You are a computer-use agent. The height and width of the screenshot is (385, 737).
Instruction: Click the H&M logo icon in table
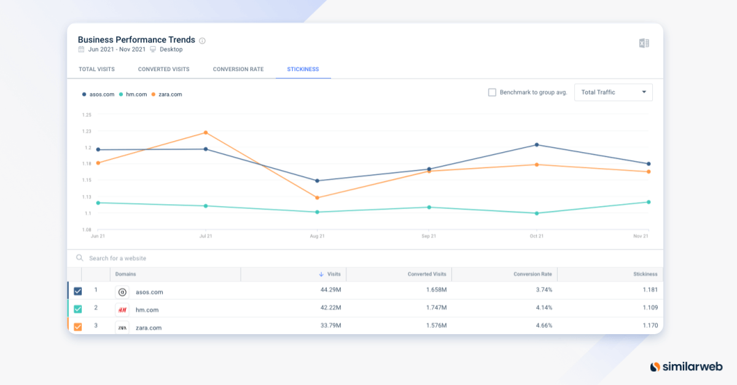click(x=122, y=310)
